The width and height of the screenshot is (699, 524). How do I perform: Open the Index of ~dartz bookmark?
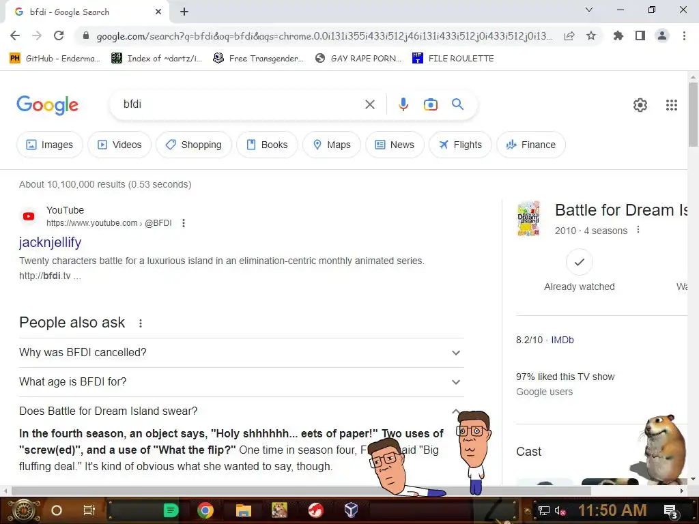click(157, 59)
